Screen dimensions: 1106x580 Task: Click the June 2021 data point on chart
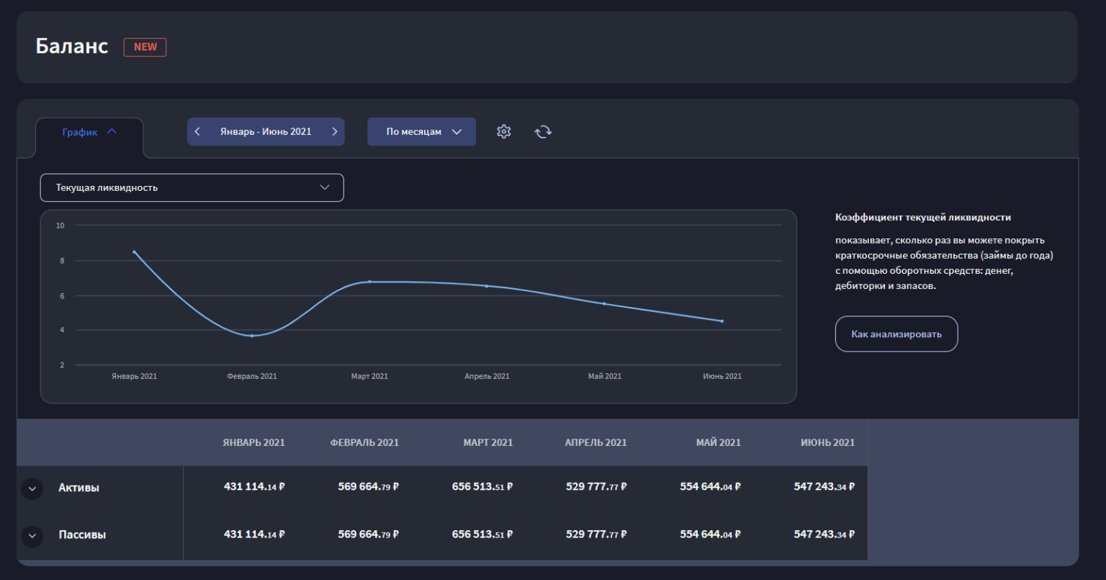tap(721, 321)
